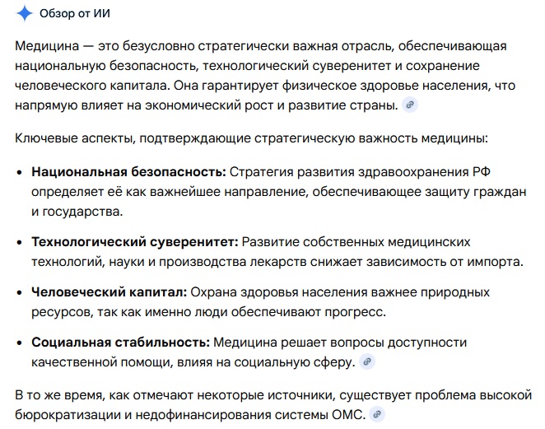
Task: Open source link icon after "социальную сферу"
Action: click(368, 361)
